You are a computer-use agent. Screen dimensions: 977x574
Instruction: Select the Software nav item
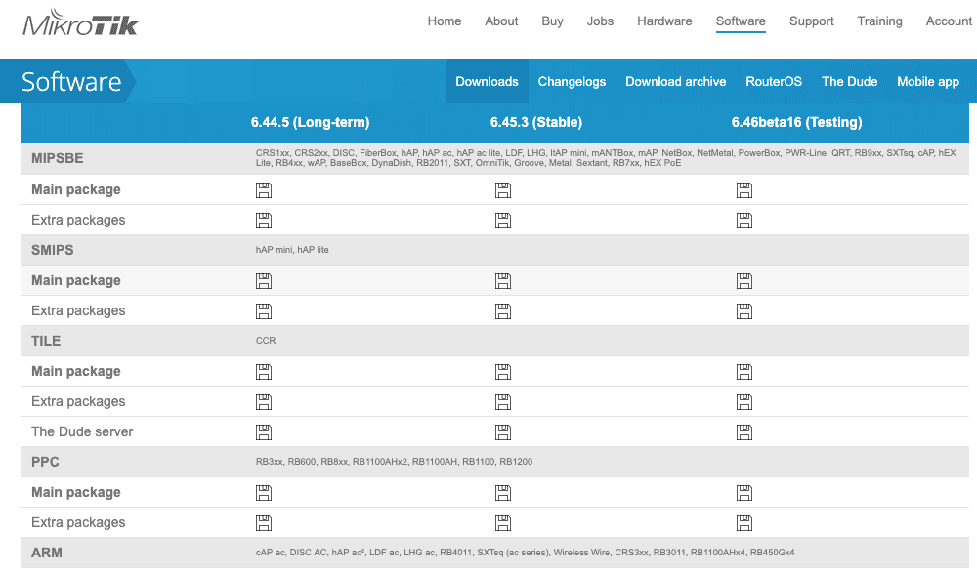pos(741,21)
